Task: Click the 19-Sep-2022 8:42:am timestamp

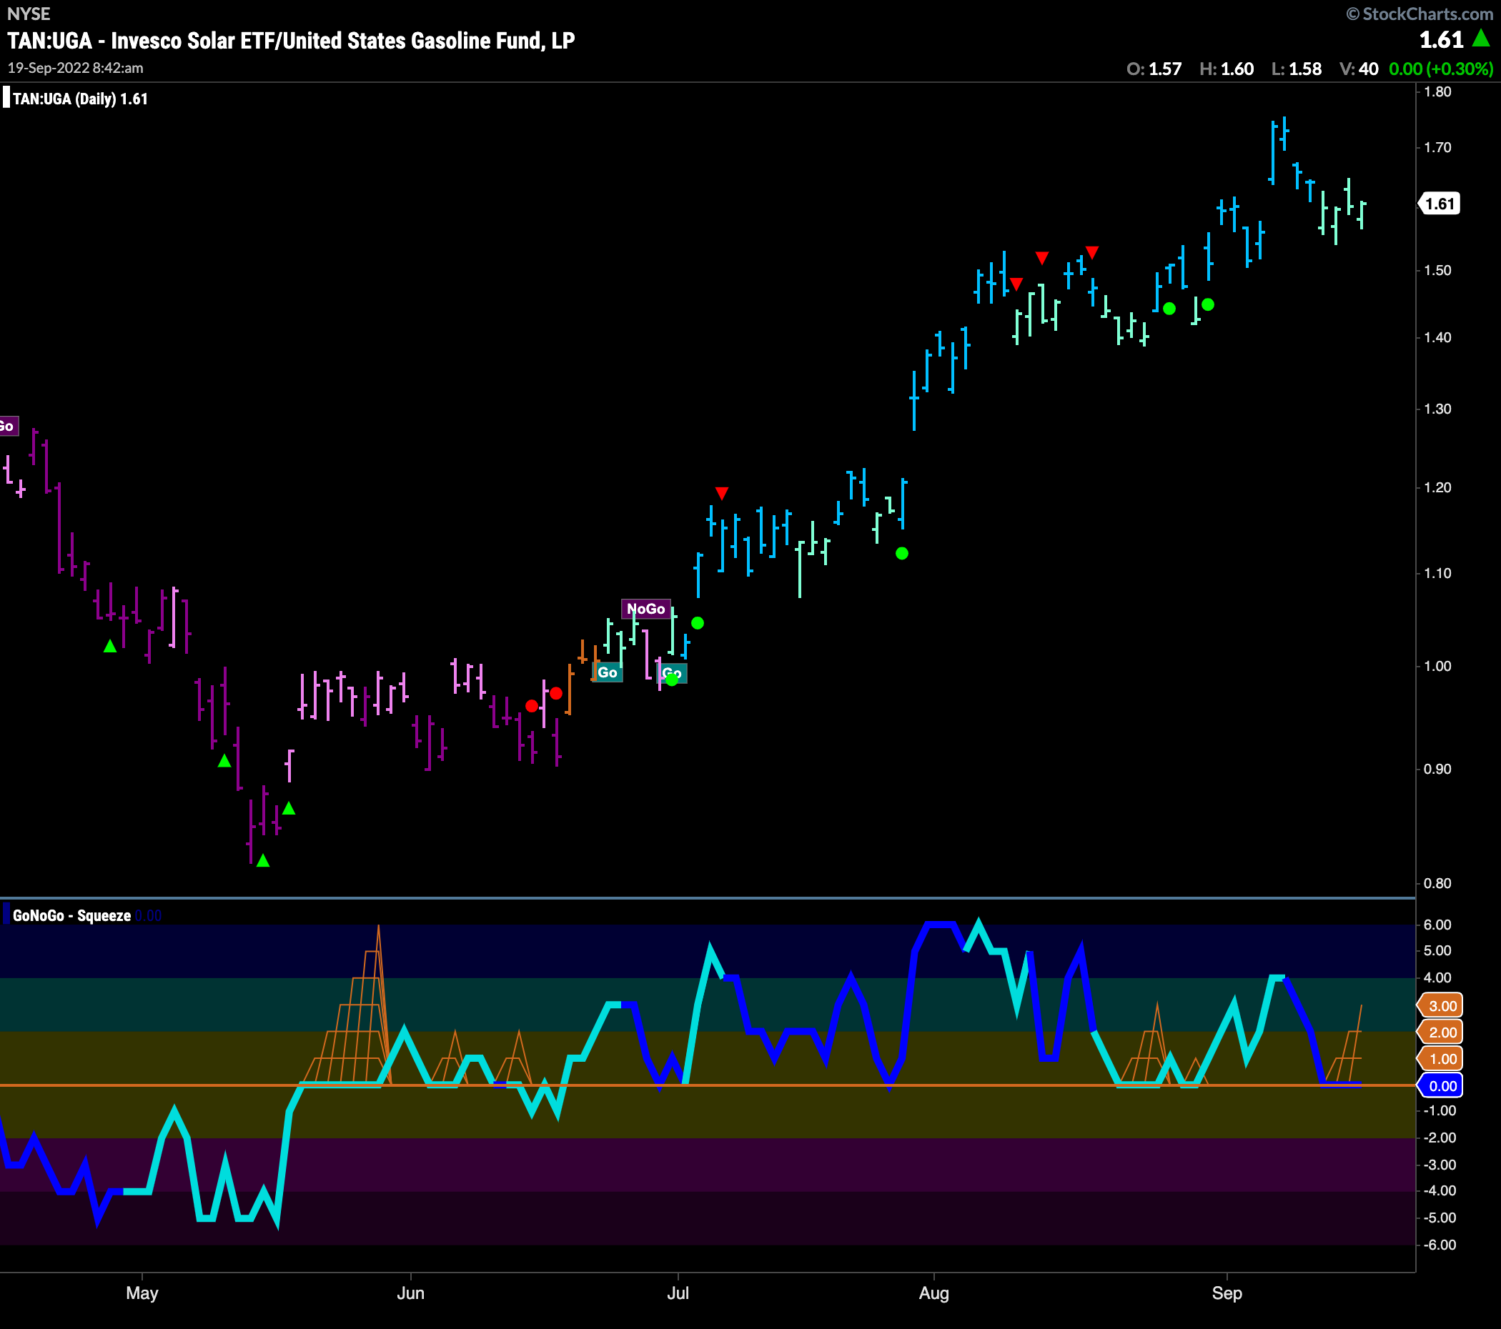Action: click(x=76, y=69)
